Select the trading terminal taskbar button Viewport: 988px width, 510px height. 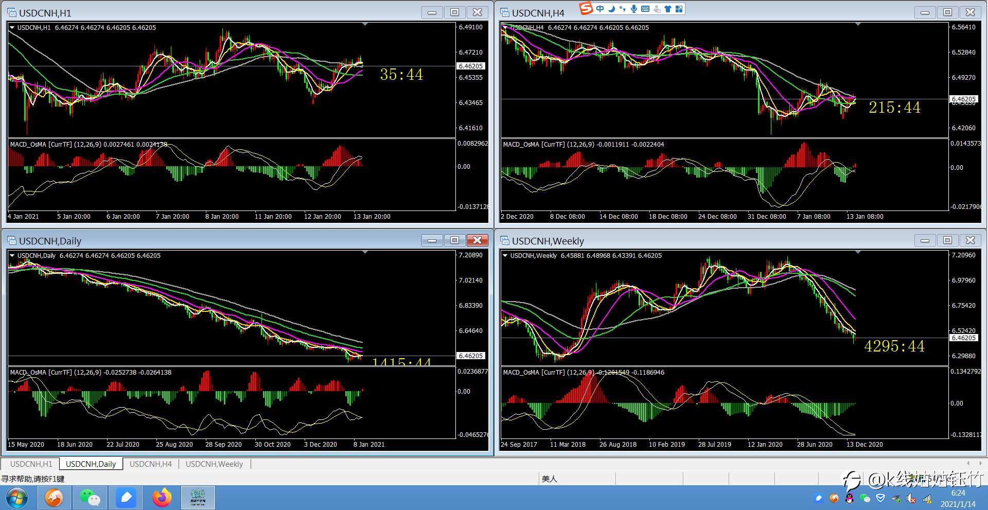coord(198,498)
